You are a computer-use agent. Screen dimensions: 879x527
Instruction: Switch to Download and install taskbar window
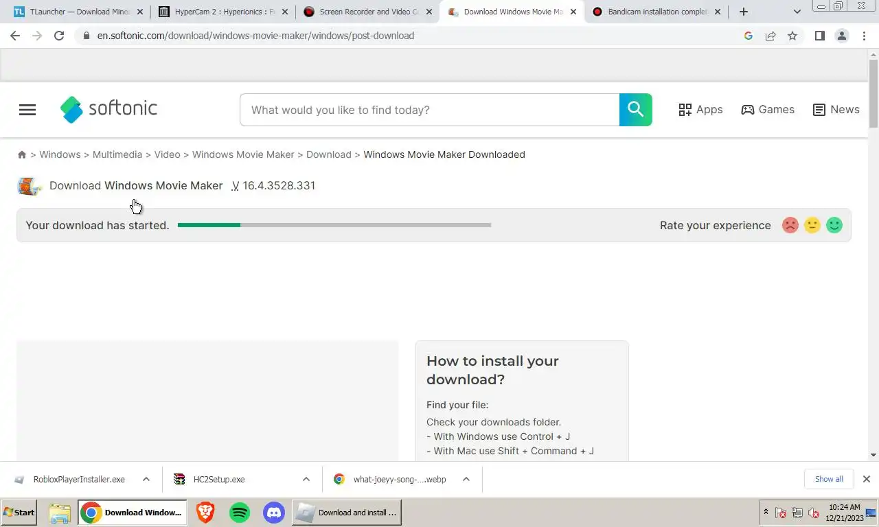[347, 513]
